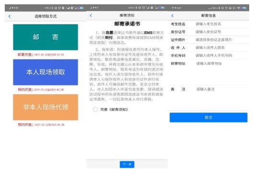The image size is (254, 174).
Task: Tap the 下一步 button
Action: coord(127,164)
